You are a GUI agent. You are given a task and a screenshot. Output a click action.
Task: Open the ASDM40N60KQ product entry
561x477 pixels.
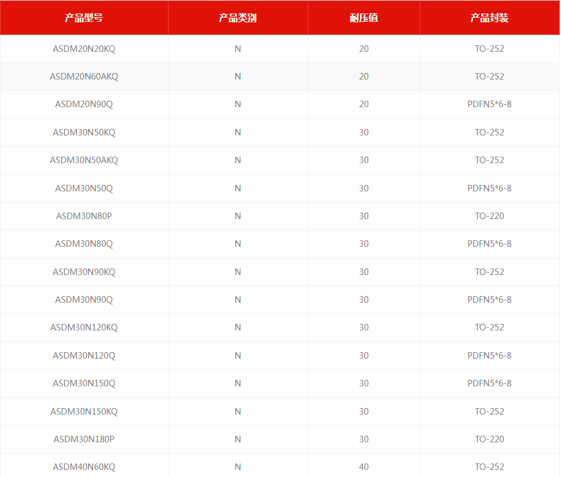click(x=84, y=467)
